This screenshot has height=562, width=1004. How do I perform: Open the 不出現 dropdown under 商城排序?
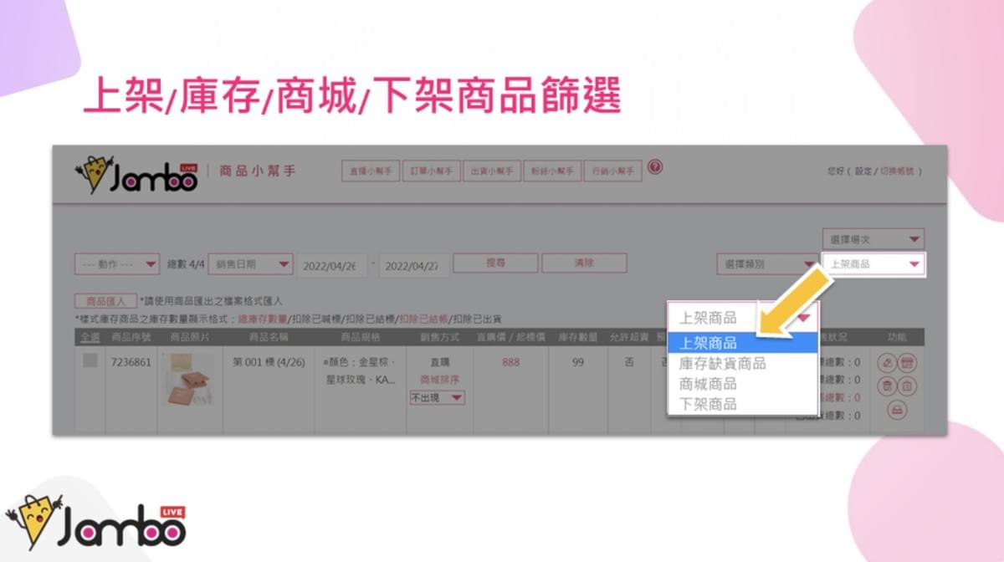coord(437,398)
